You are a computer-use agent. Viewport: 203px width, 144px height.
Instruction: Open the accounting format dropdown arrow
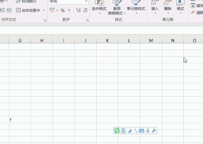tap(57, 10)
